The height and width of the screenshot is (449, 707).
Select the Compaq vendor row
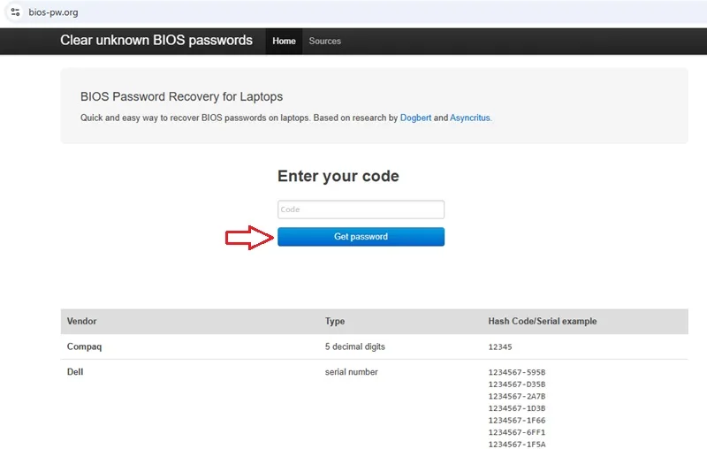374,346
